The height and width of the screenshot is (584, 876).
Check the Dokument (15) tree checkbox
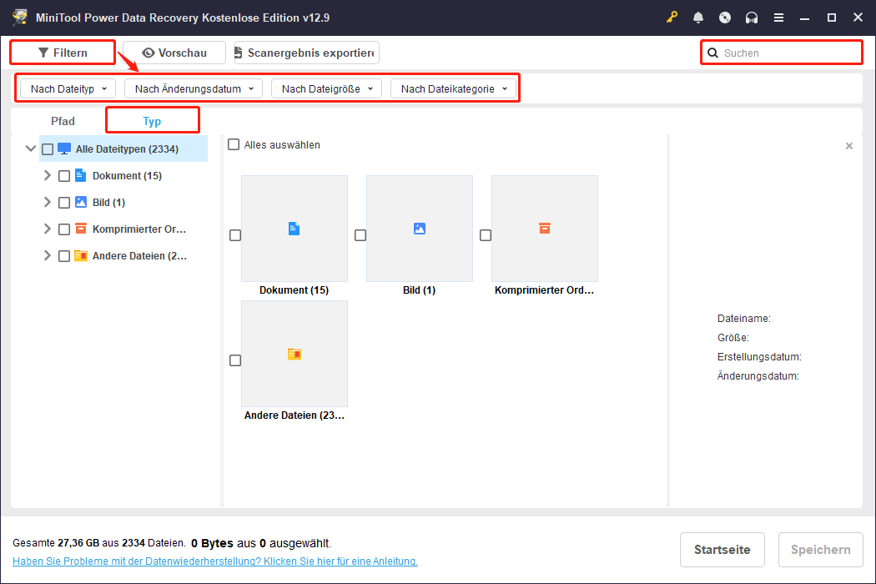click(64, 176)
